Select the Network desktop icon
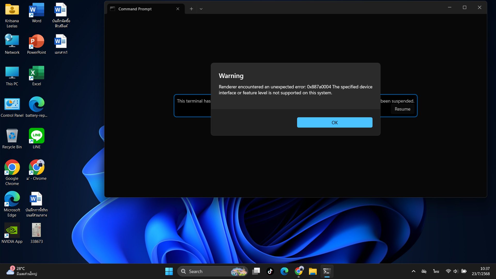Screen dimensions: 496x279 pyautogui.click(x=12, y=44)
